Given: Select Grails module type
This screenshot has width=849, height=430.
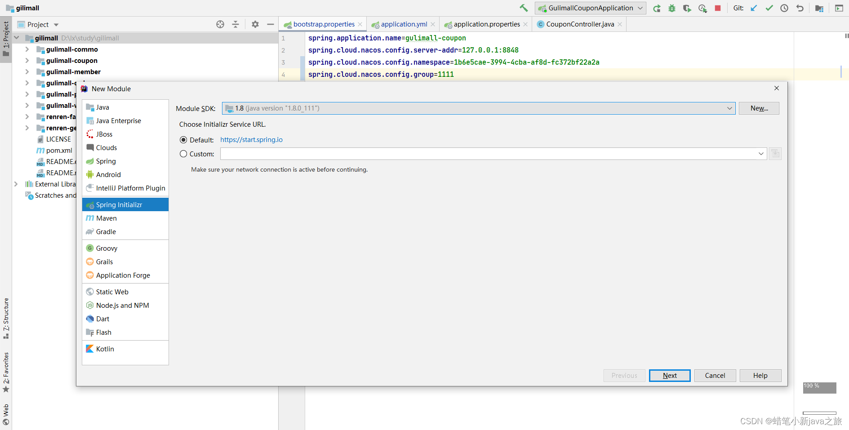Looking at the screenshot, I should (x=125, y=262).
